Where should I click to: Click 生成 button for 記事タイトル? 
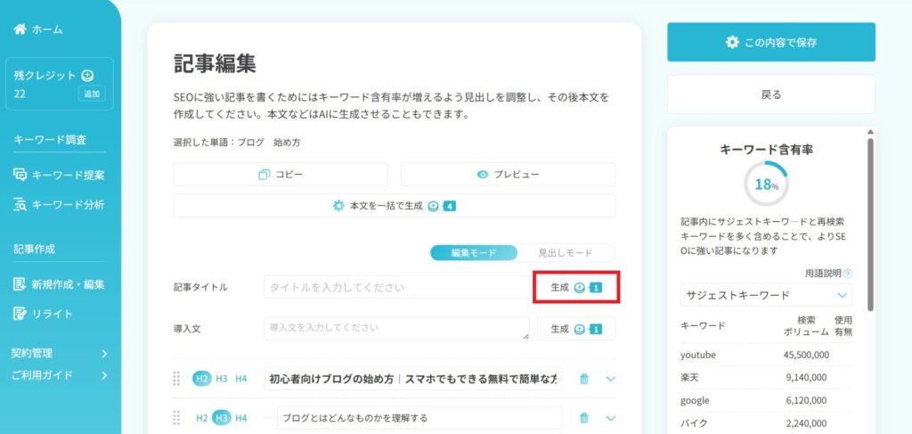pos(576,287)
